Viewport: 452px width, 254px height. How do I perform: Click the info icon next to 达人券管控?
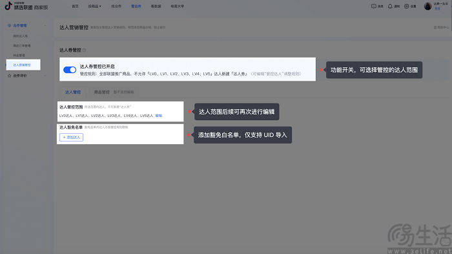[x=84, y=50]
